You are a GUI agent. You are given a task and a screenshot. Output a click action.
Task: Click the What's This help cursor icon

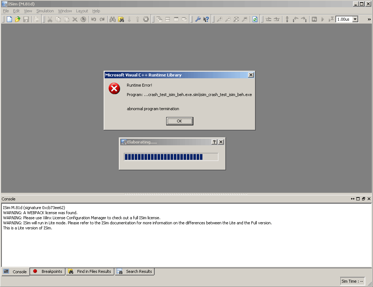point(206,19)
